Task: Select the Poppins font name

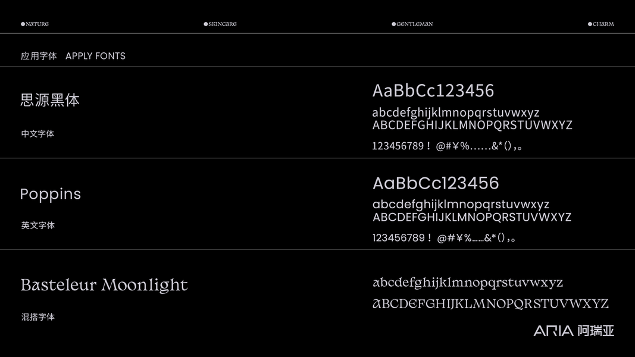Action: click(51, 194)
